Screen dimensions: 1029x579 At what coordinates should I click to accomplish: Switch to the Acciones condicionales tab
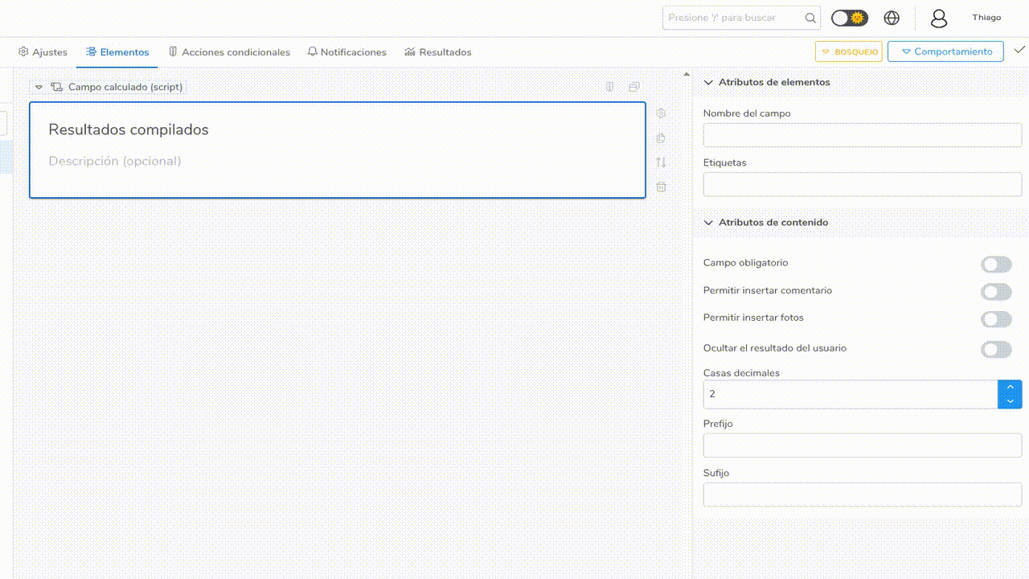coord(229,52)
